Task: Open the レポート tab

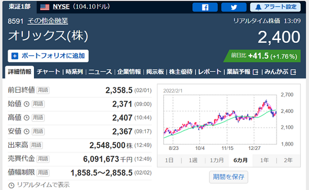Action: (210, 72)
